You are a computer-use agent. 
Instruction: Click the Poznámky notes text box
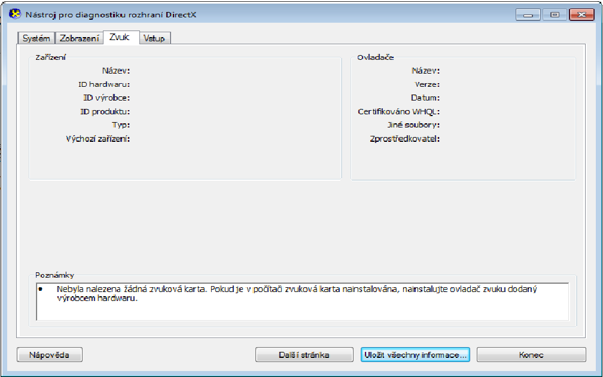[x=303, y=302]
